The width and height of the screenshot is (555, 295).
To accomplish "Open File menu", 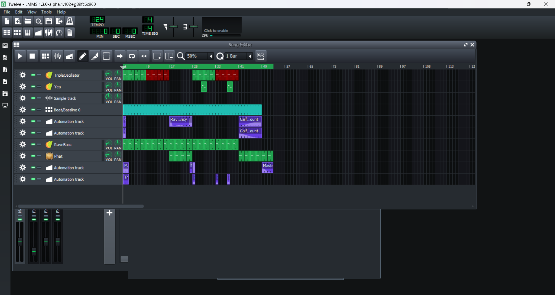I will click(7, 12).
